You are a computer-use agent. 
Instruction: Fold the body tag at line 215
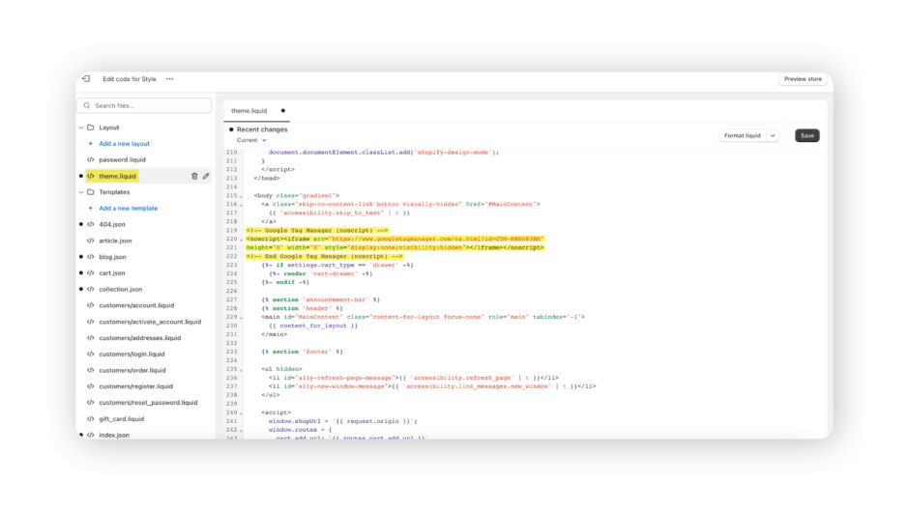[242, 196]
